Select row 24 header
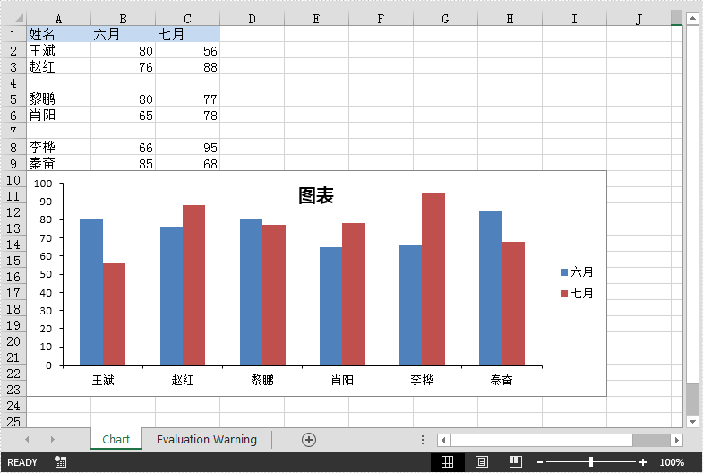 (x=13, y=406)
